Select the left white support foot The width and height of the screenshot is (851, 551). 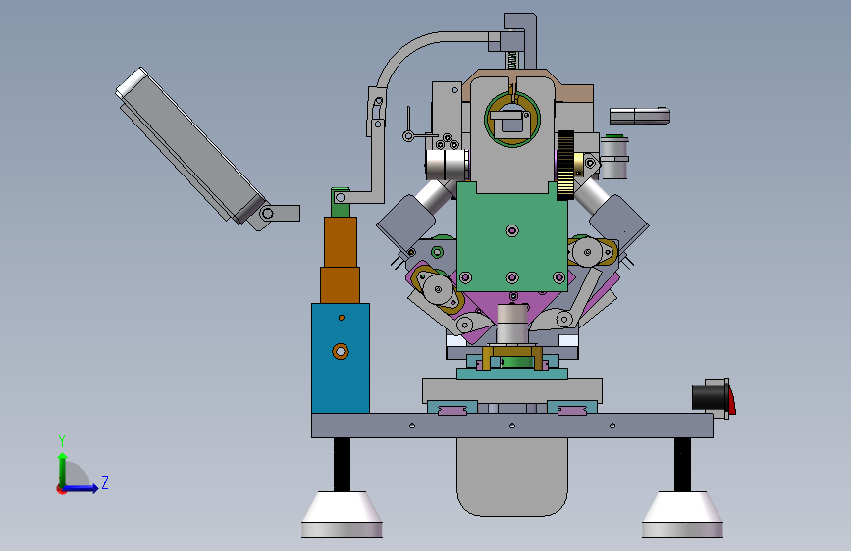(342, 515)
